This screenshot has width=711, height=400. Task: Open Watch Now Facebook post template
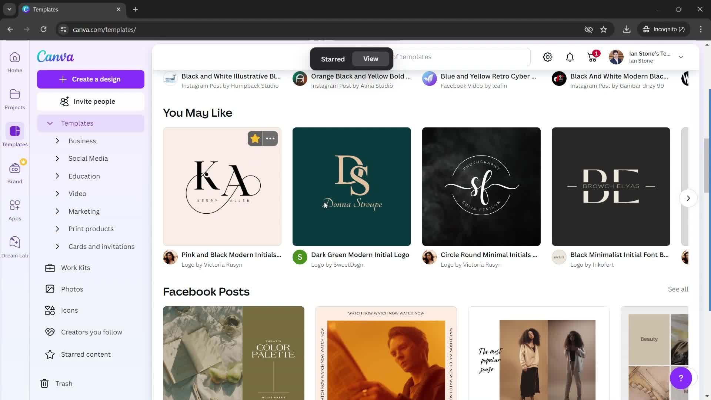point(386,353)
